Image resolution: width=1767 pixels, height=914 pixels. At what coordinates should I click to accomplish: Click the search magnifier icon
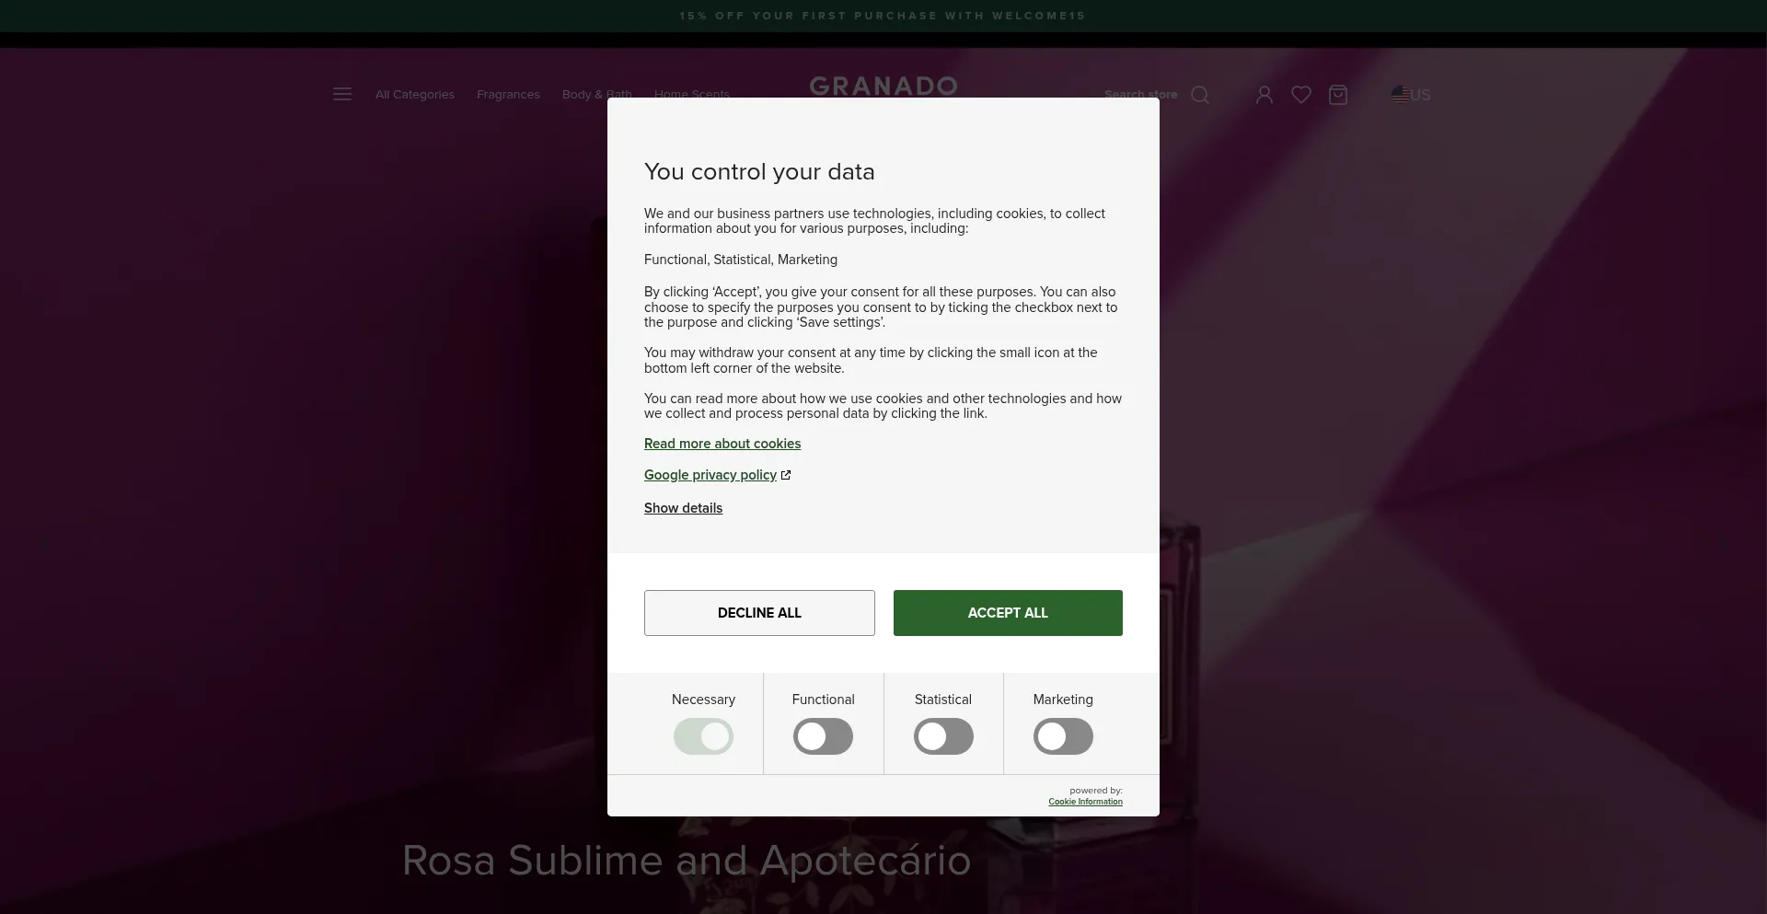point(1200,95)
